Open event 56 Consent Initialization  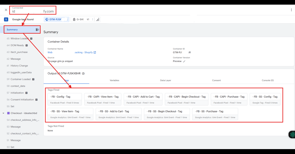(20, 100)
